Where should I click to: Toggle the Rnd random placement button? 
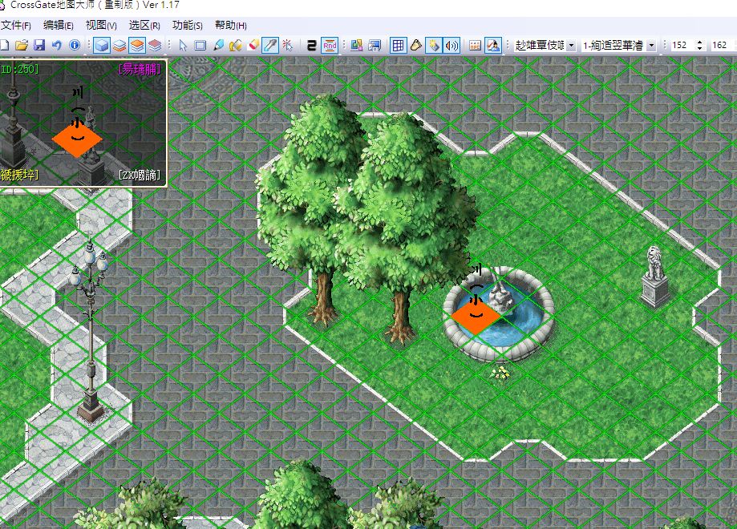[330, 46]
